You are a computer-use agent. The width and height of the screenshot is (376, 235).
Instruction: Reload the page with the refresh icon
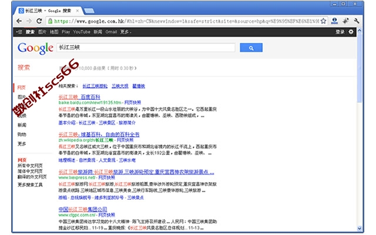(x=39, y=21)
